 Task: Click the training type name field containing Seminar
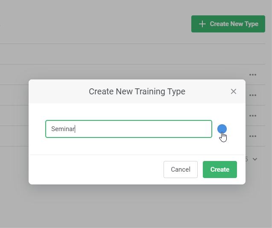[x=128, y=129]
